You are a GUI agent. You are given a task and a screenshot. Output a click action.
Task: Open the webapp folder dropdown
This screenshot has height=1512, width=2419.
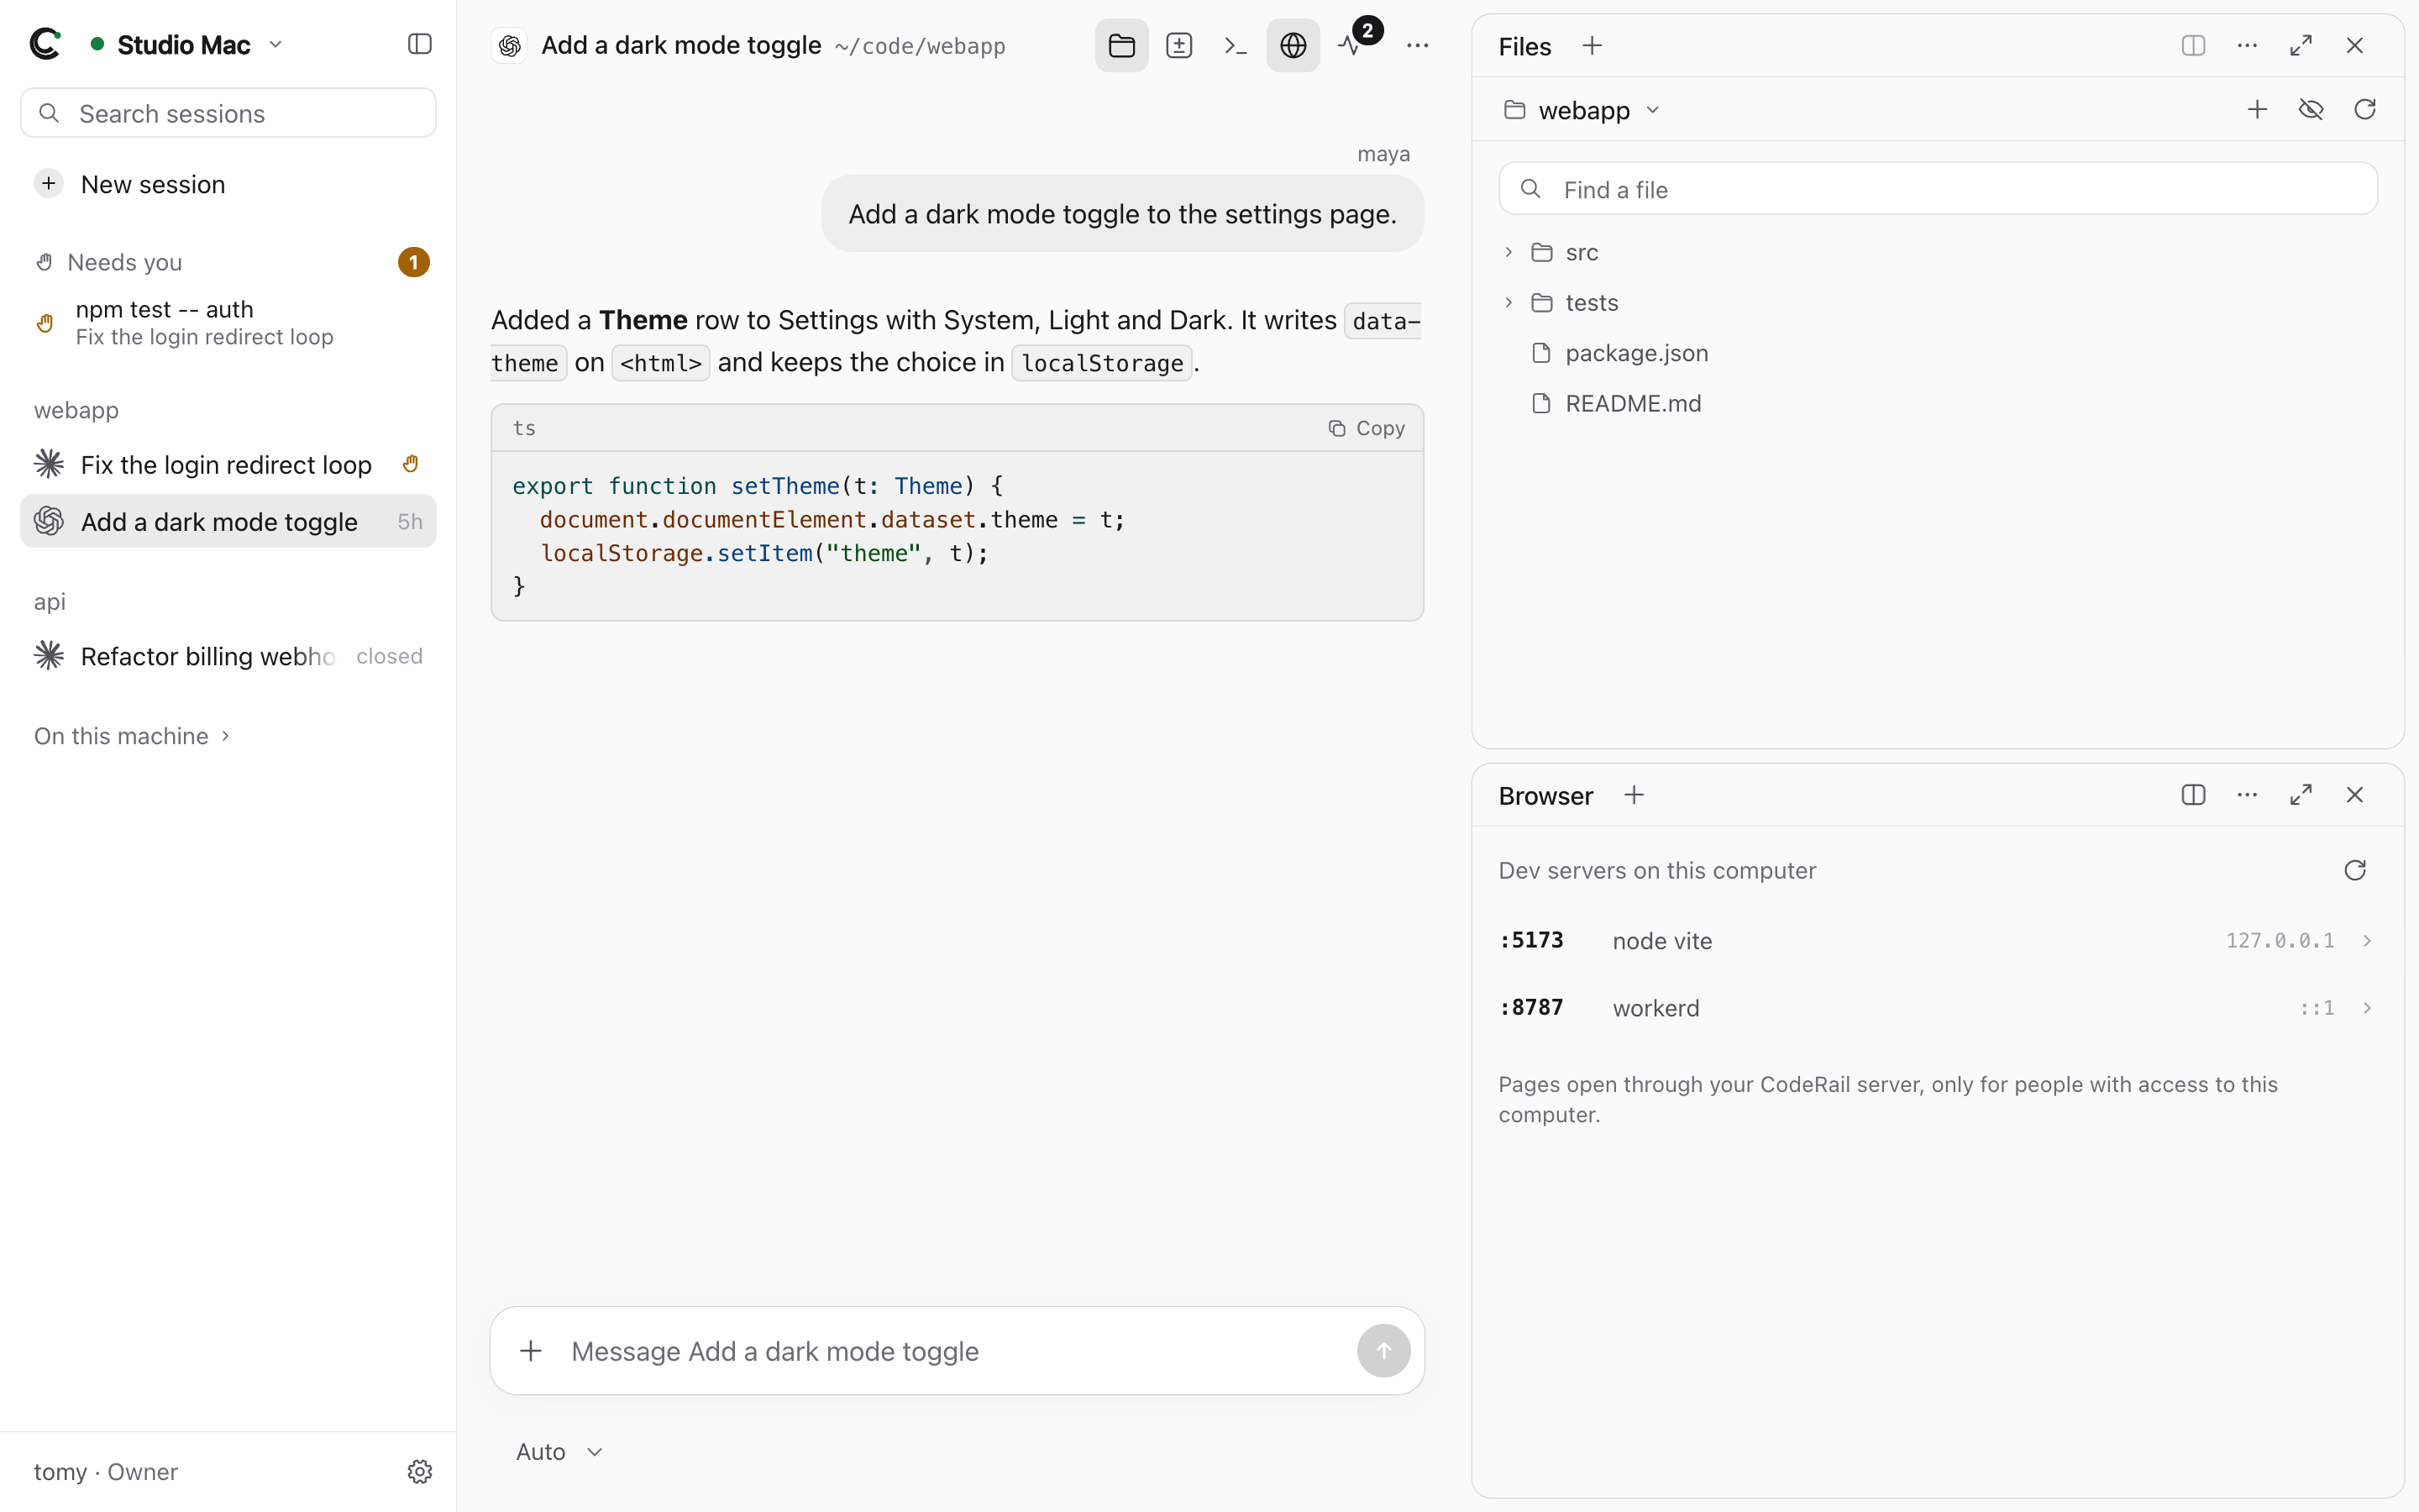click(1583, 110)
